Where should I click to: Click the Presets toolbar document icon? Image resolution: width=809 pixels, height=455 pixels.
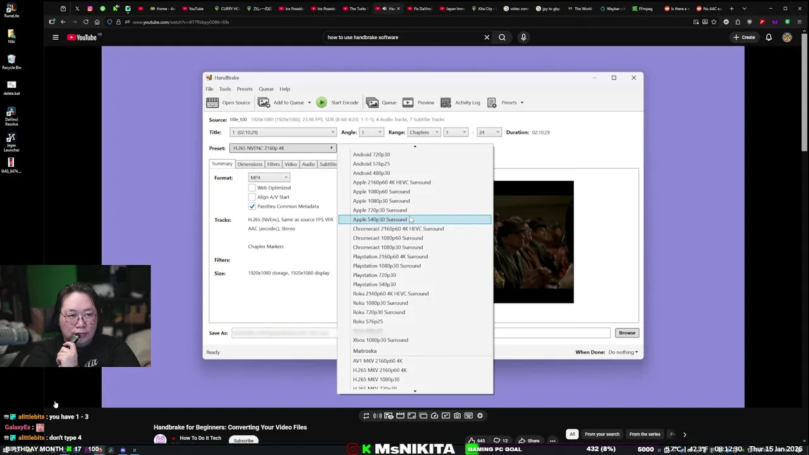click(492, 102)
